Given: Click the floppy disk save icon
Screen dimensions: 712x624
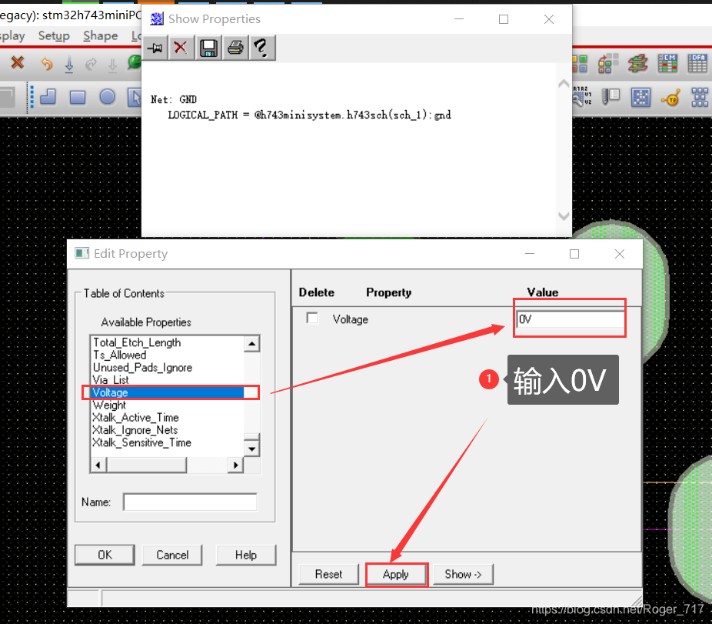Looking at the screenshot, I should pos(208,48).
